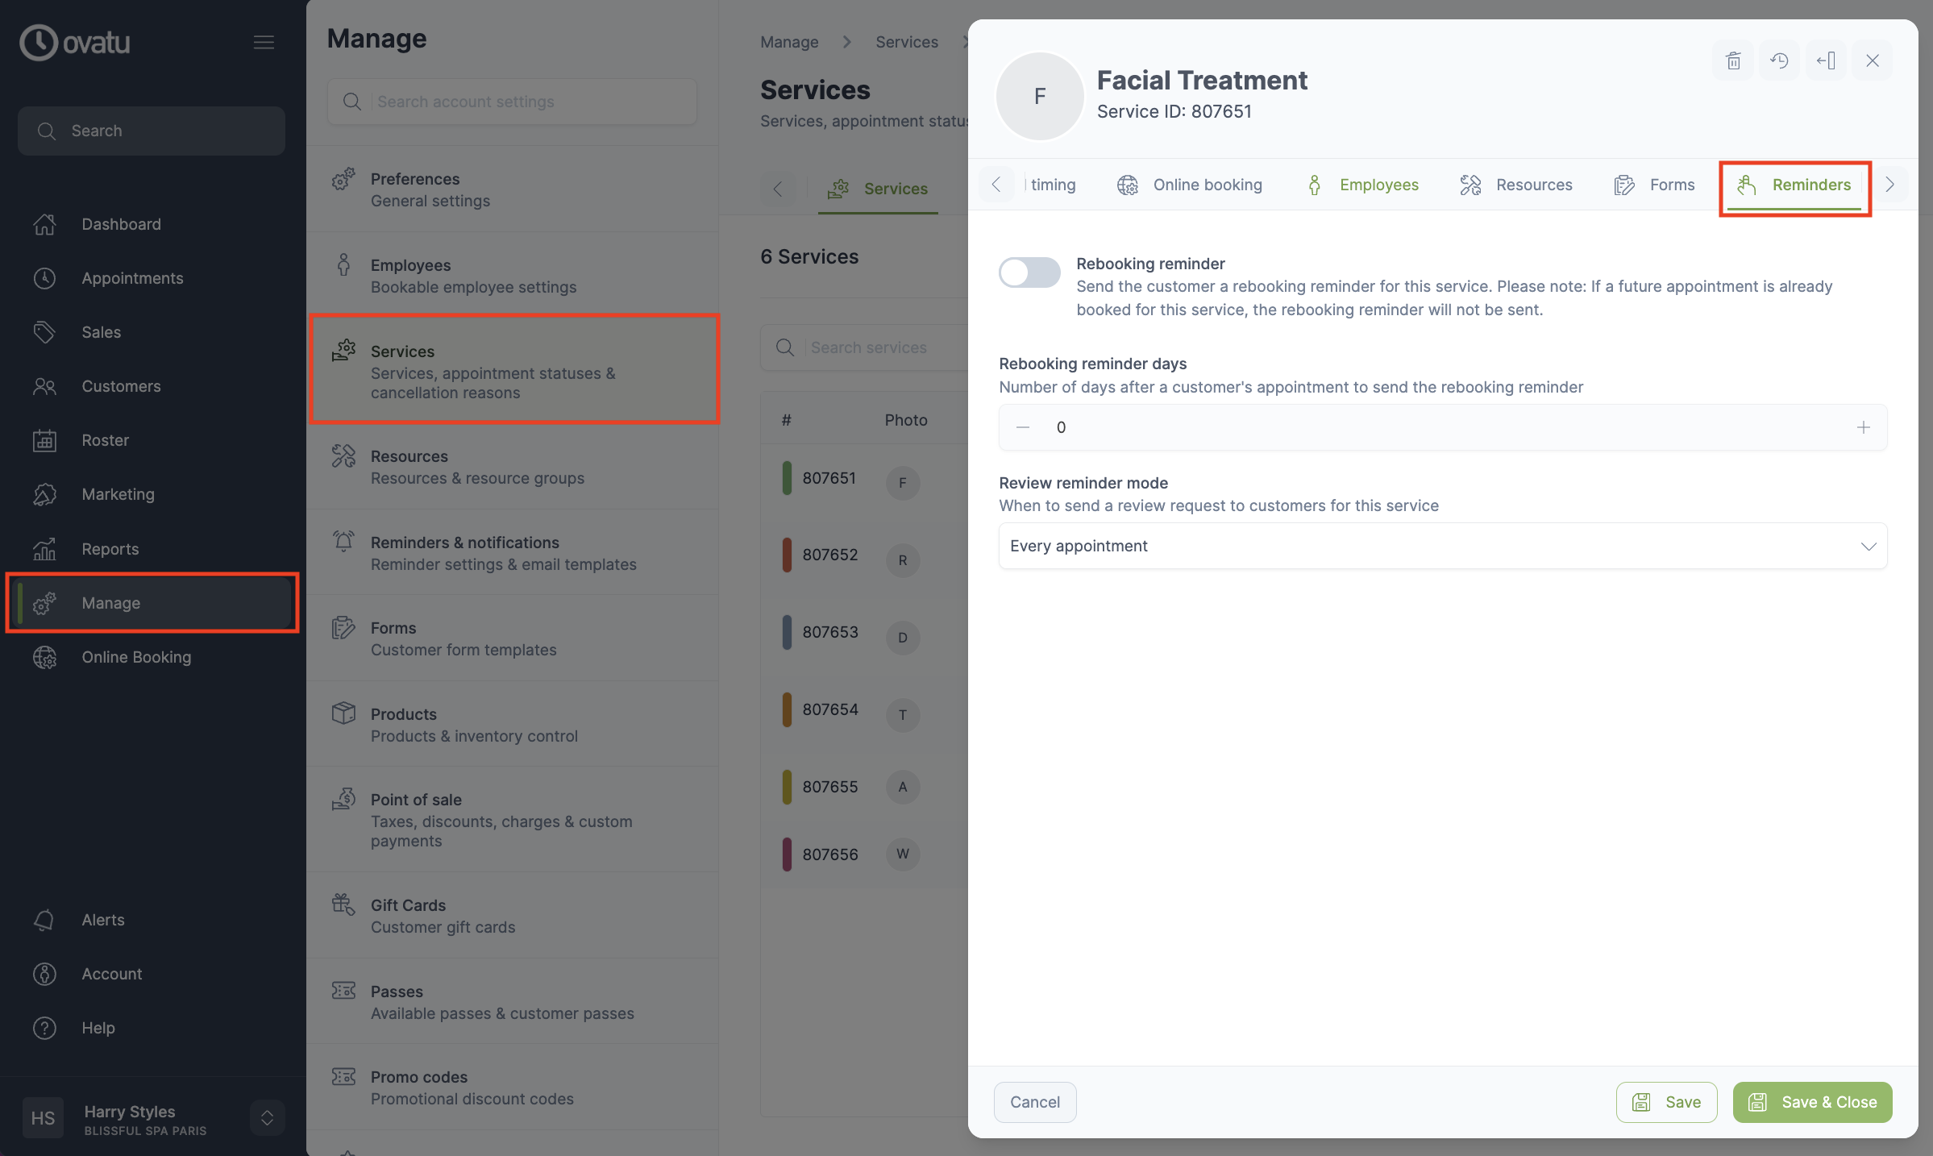This screenshot has width=1933, height=1156.
Task: Open Products & inventory control
Action: point(513,725)
